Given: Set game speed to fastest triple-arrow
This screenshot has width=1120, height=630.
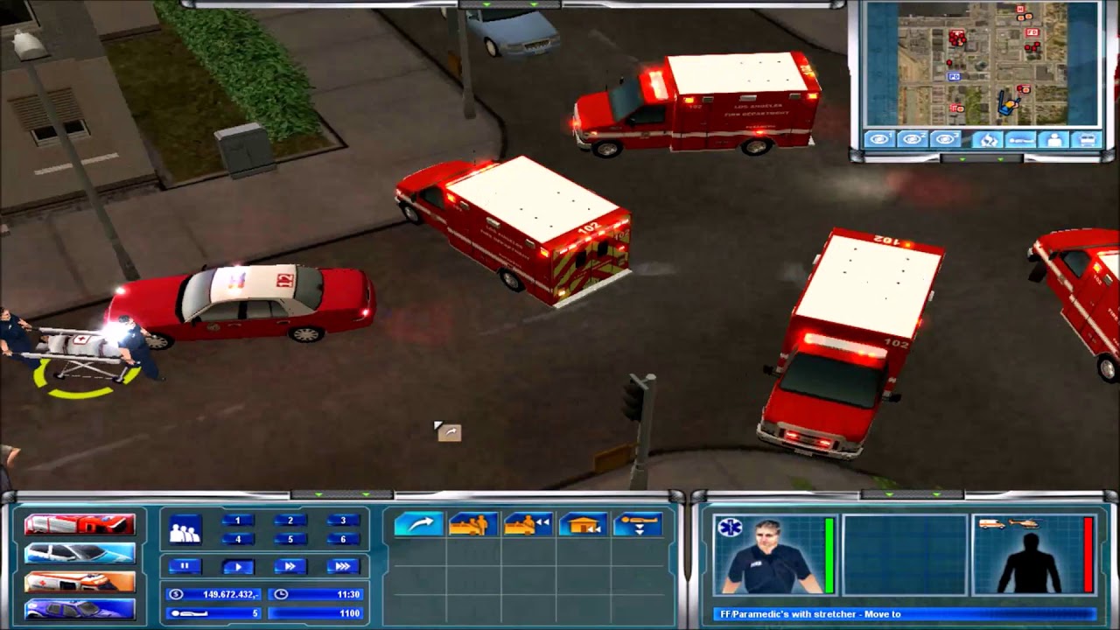Looking at the screenshot, I should coord(343,566).
